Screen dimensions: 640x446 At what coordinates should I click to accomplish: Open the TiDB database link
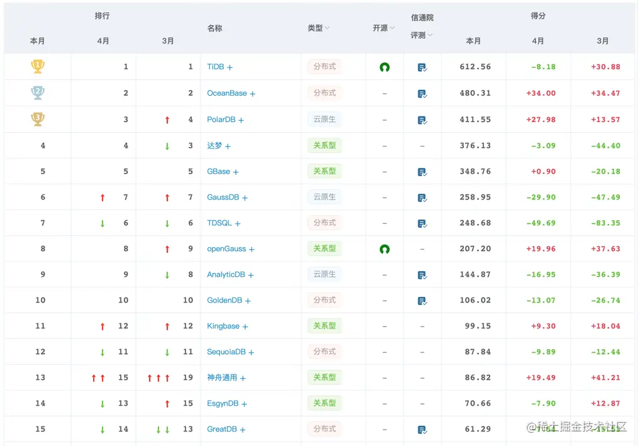216,67
